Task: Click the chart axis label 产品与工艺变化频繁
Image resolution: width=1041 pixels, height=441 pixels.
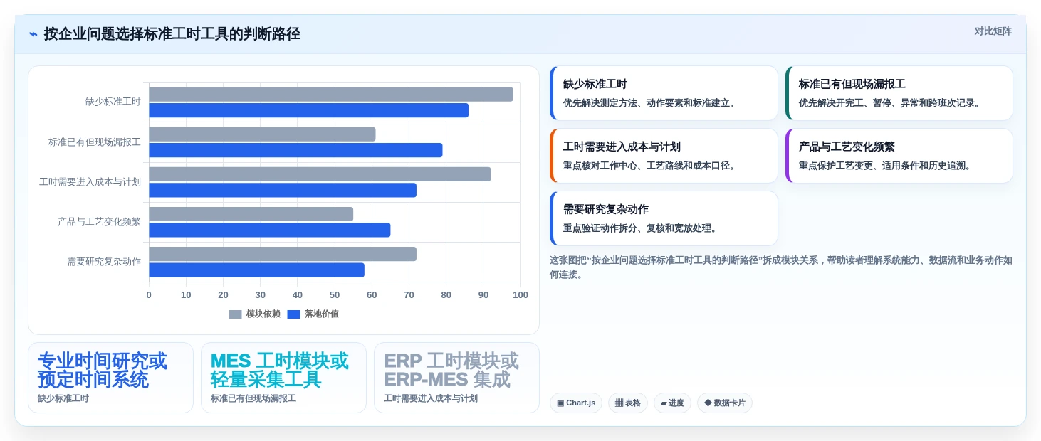Action: click(99, 222)
